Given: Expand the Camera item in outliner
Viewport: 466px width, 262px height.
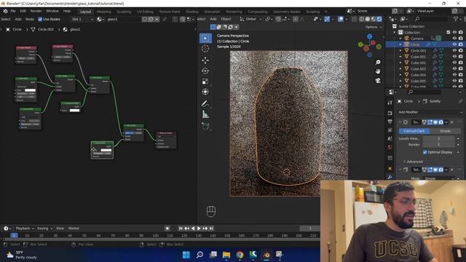Looking at the screenshot, I should coord(400,39).
